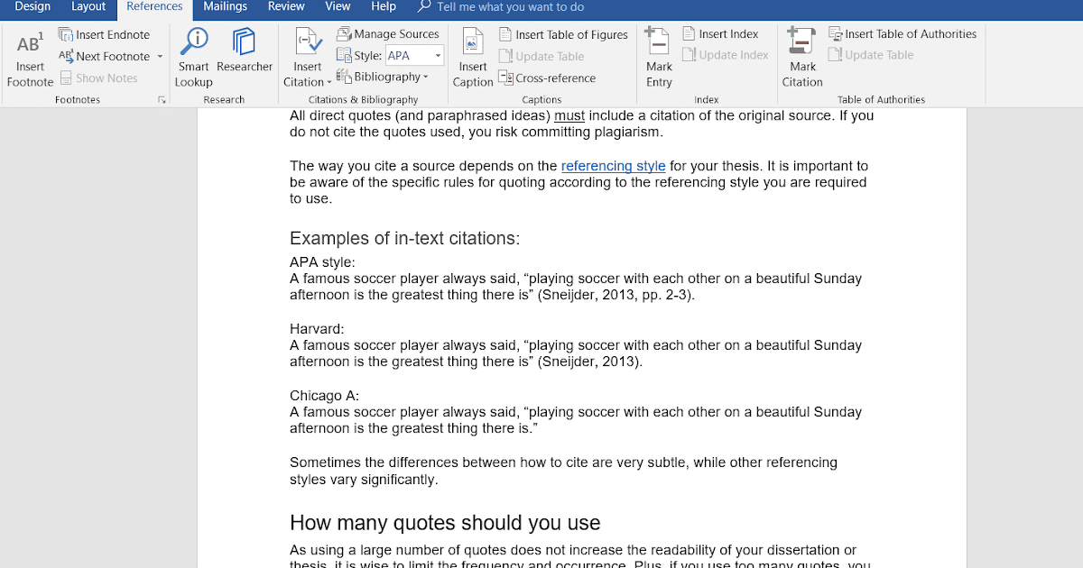Select the References tab

click(x=154, y=7)
